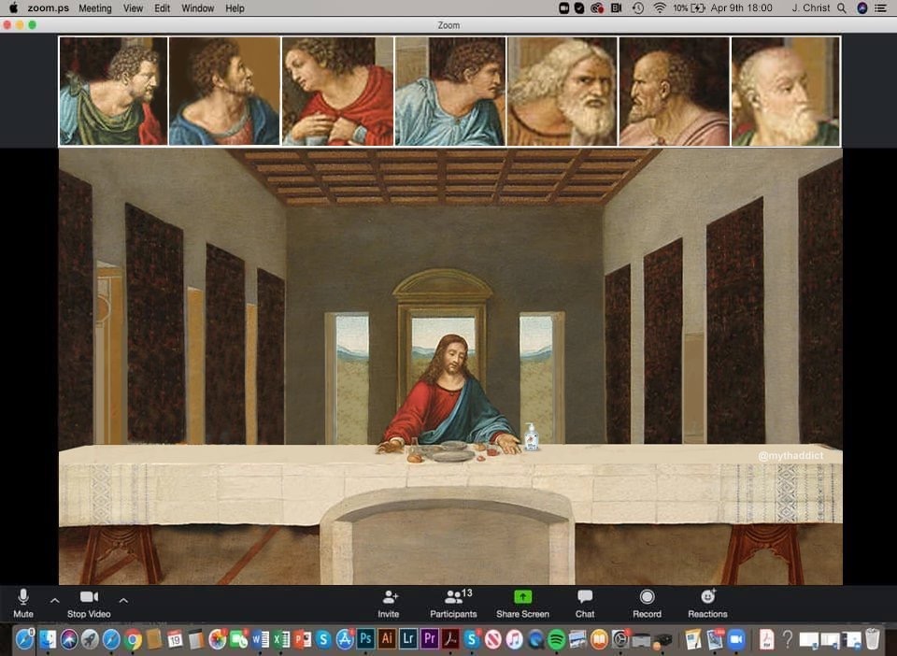Open the Wi-Fi status menu
Screen dimensions: 897x656
pyautogui.click(x=660, y=8)
